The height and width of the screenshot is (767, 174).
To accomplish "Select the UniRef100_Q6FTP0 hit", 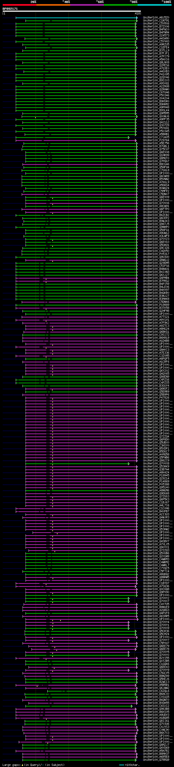I will [x=156, y=209].
